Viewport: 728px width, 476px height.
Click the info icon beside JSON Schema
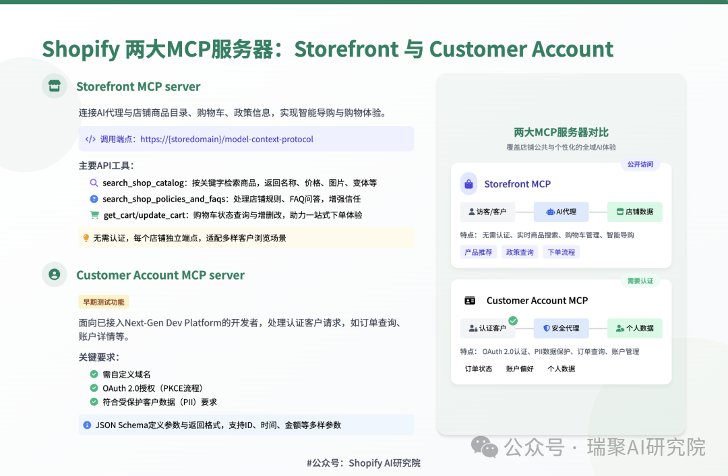87,425
